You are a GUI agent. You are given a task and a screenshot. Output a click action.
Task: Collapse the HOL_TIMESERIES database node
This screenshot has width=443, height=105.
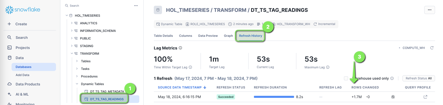coord(67,15)
